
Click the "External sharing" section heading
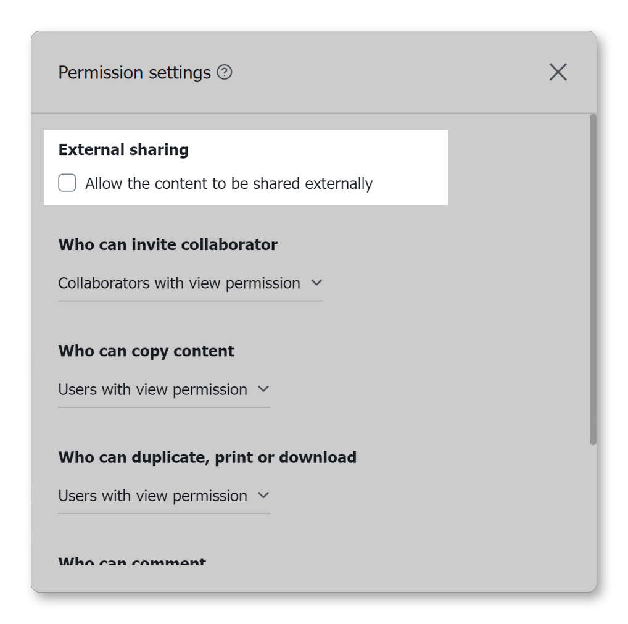(123, 149)
